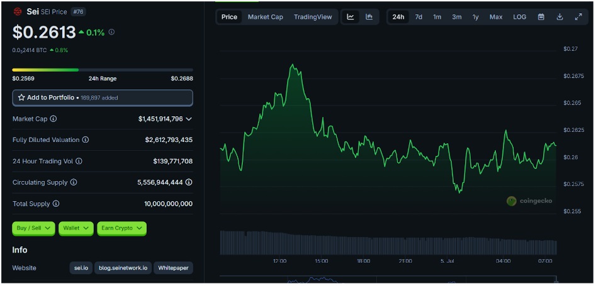Select Max time range

(x=496, y=17)
